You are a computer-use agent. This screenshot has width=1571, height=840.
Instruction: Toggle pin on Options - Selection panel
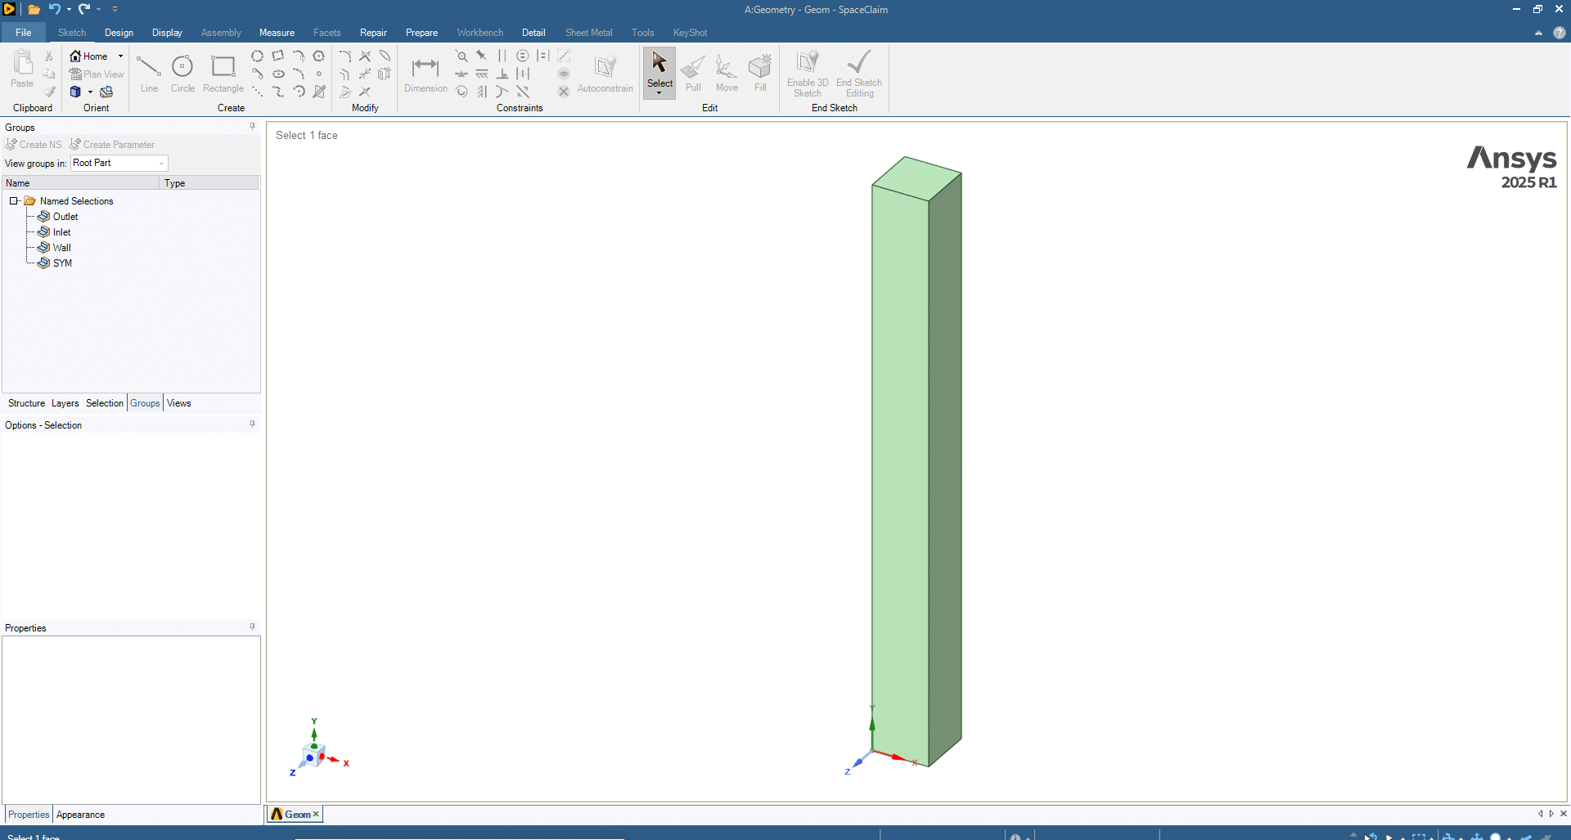(252, 424)
